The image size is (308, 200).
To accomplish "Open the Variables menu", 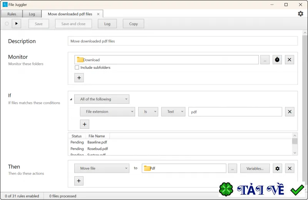I will [x=255, y=168].
